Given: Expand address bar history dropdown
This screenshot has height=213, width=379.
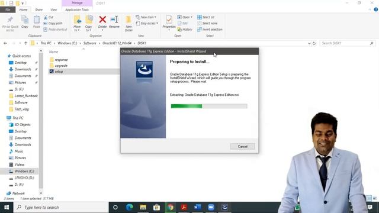Looking at the screenshot, I should click(309, 43).
